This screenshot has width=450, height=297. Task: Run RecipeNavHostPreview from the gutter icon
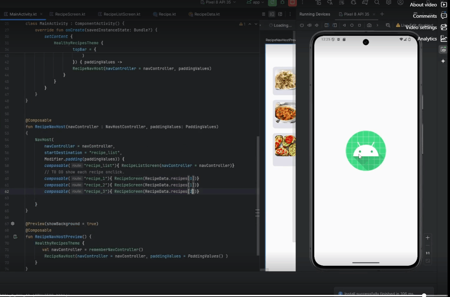15,236
